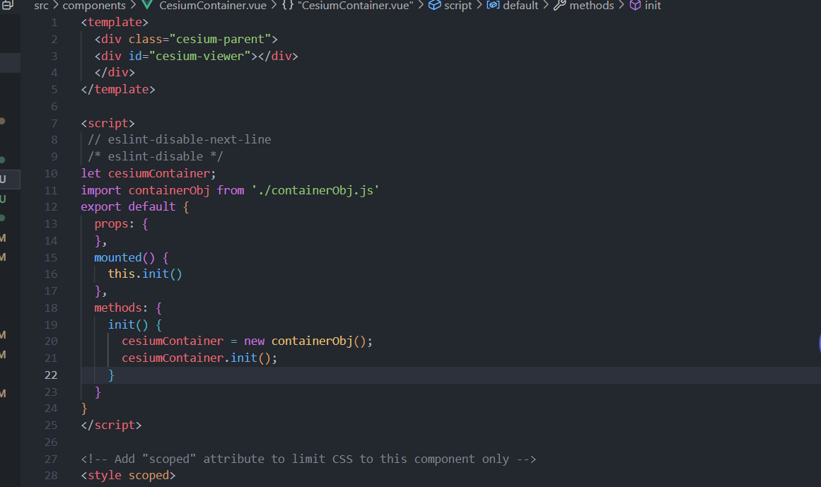821x487 pixels.
Task: Click the props key on line 13
Action: click(111, 224)
